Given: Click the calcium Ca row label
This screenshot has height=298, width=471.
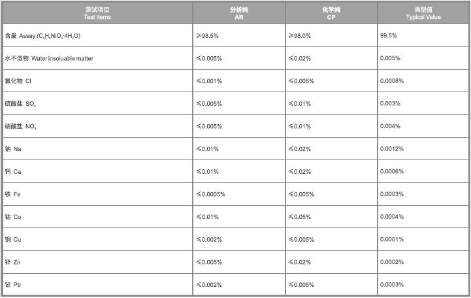Looking at the screenshot, I should point(13,171).
